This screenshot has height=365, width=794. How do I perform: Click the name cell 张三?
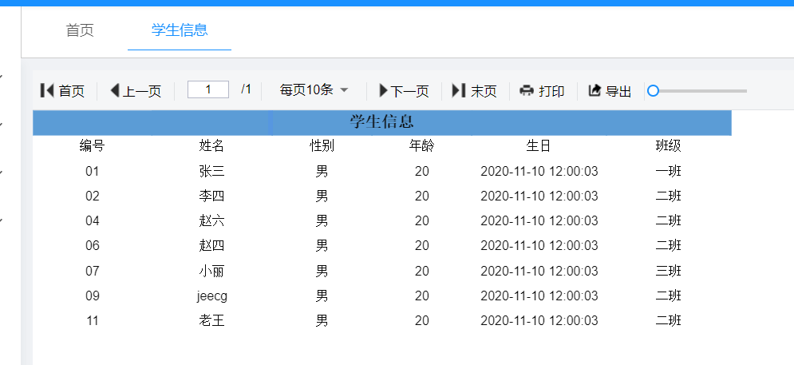[211, 172]
